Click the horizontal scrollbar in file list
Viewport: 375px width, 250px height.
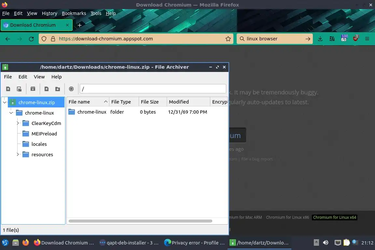click(x=140, y=221)
